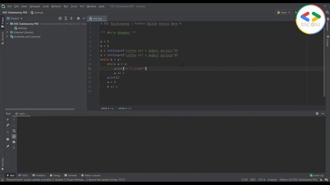This screenshot has width=330, height=185.
Task: Open the Window menu
Action: 91,6
